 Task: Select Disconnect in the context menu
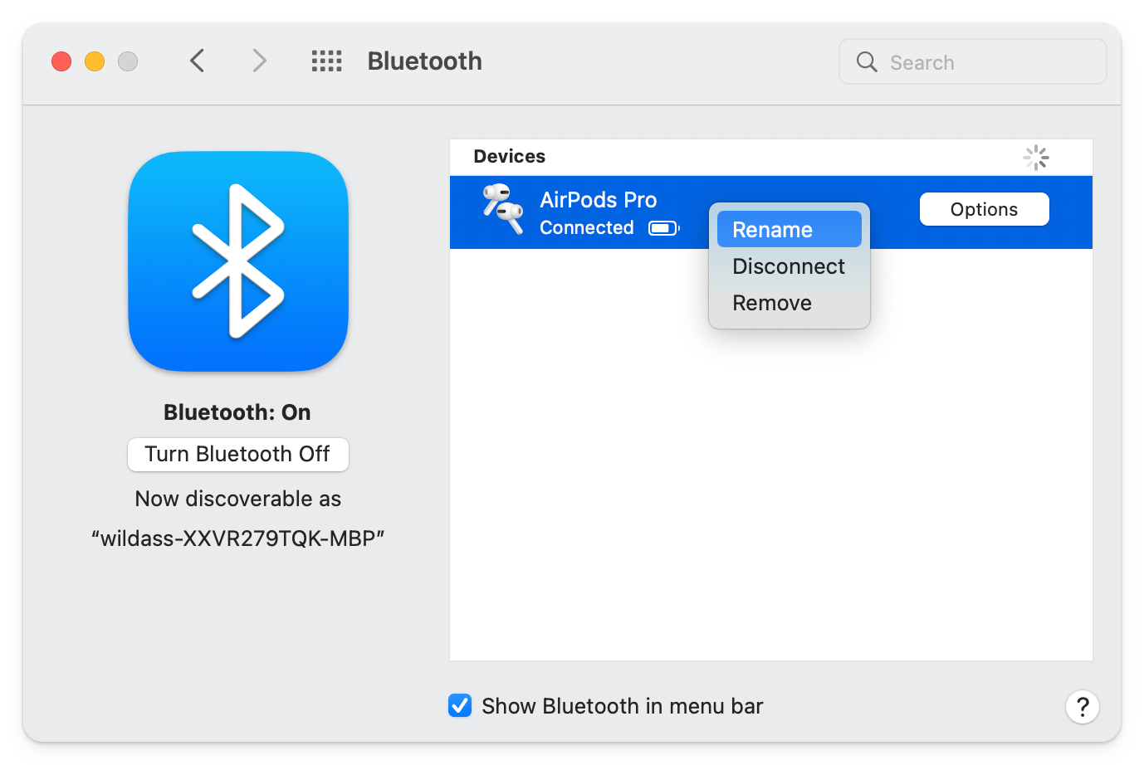789,266
